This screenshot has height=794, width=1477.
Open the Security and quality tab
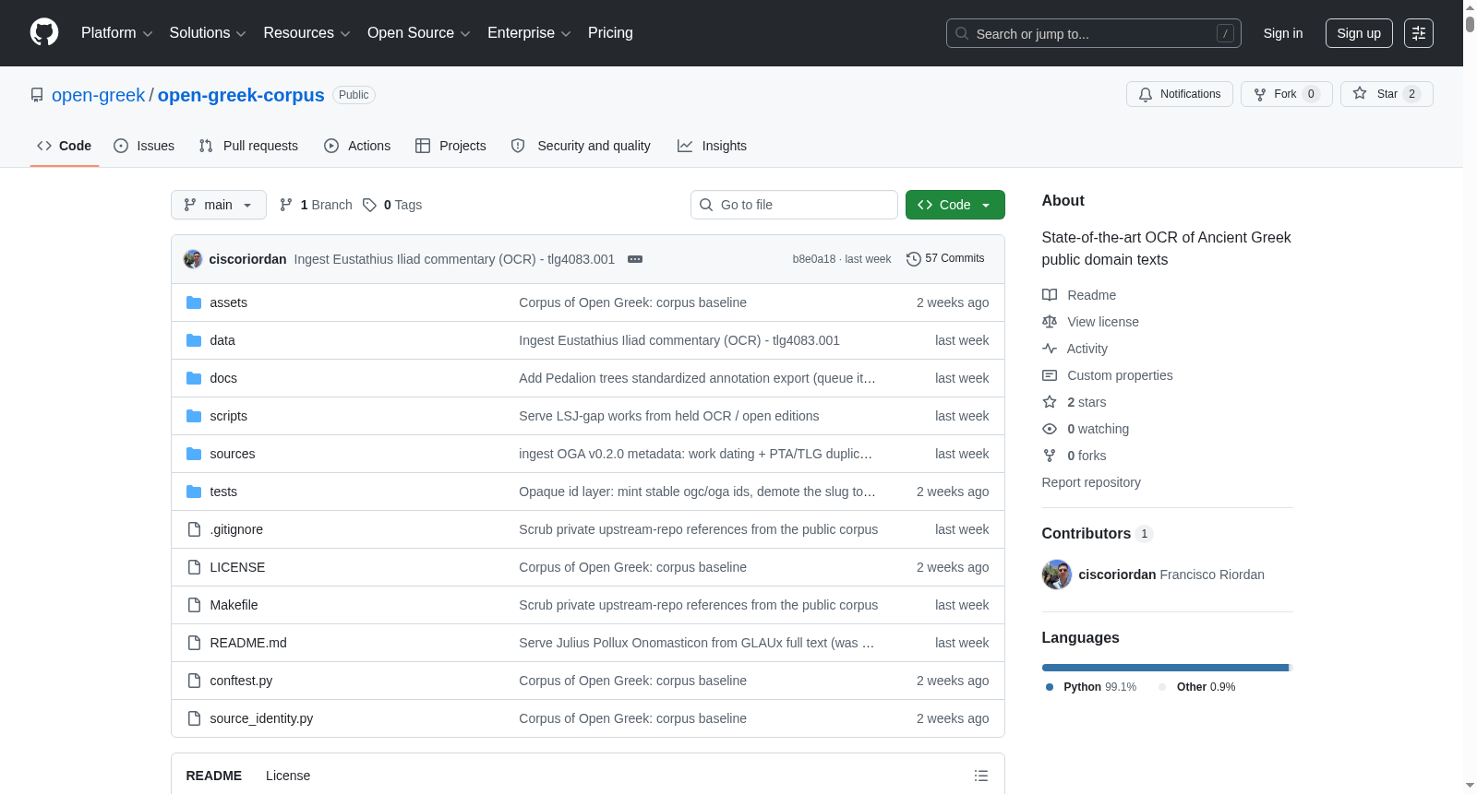tap(581, 146)
